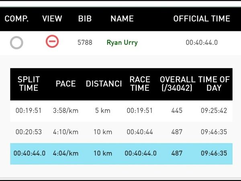The image size is (241, 181).
Task: Click the VIEW column header
Action: pos(52,19)
